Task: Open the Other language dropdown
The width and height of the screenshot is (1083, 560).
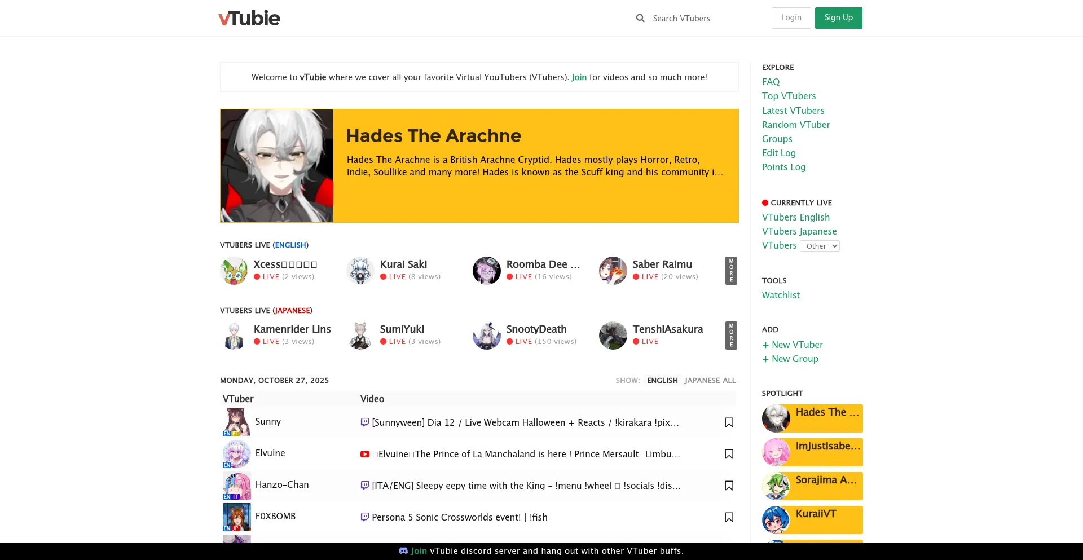Action: click(x=820, y=246)
